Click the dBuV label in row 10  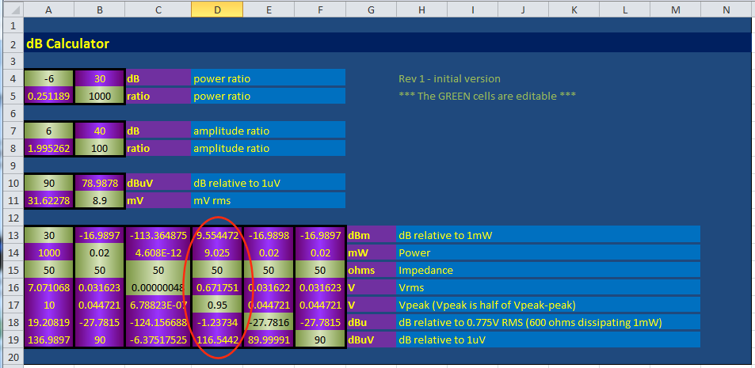(158, 183)
